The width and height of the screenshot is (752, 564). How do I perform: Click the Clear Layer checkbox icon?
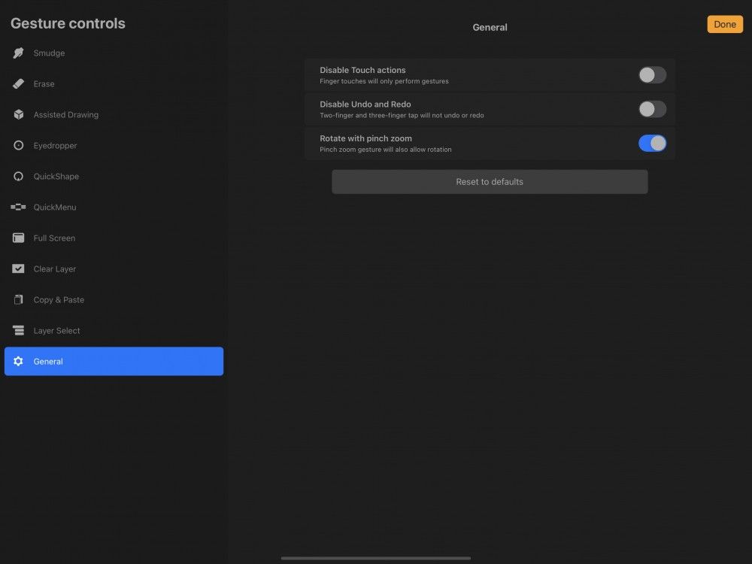tap(18, 268)
